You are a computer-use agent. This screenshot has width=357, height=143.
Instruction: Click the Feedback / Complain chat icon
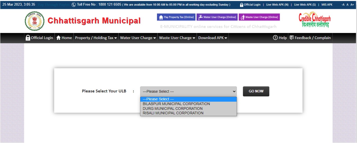click(x=292, y=38)
